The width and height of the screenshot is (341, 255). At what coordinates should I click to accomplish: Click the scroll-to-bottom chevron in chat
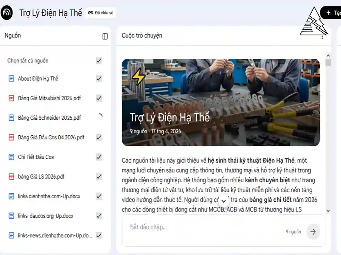tap(224, 201)
